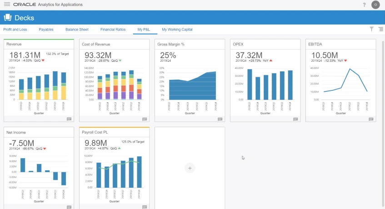Click the 25% gross margin value

point(168,55)
